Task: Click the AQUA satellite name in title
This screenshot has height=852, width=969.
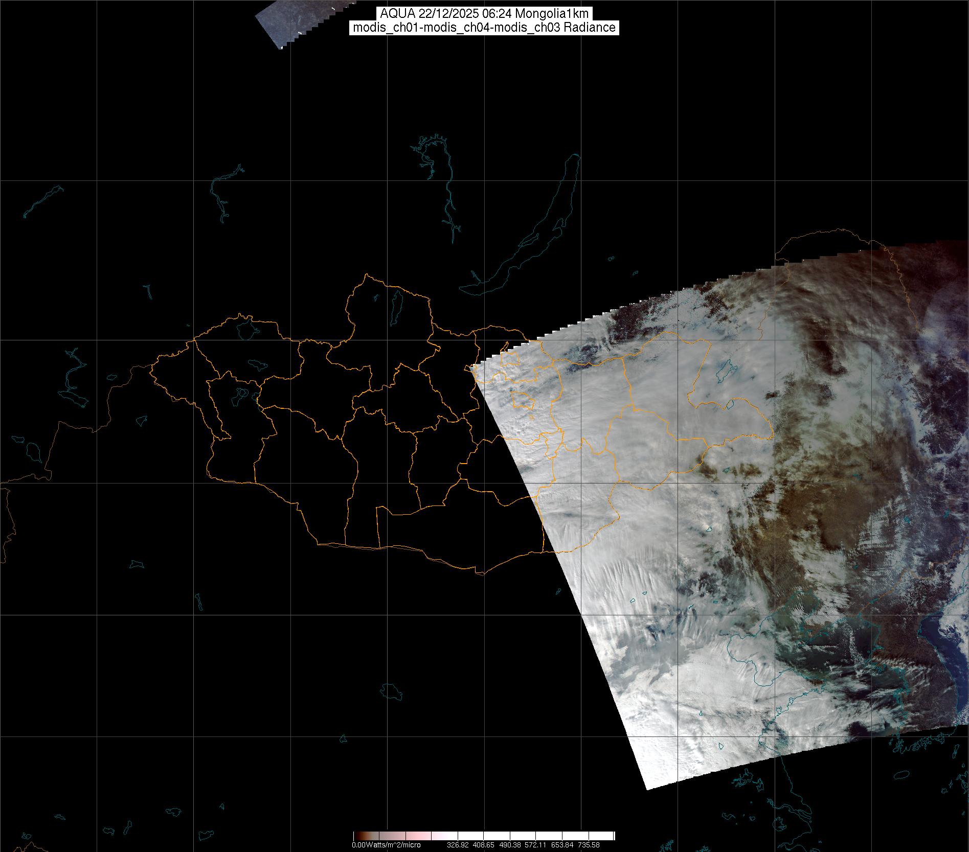Action: click(x=397, y=14)
